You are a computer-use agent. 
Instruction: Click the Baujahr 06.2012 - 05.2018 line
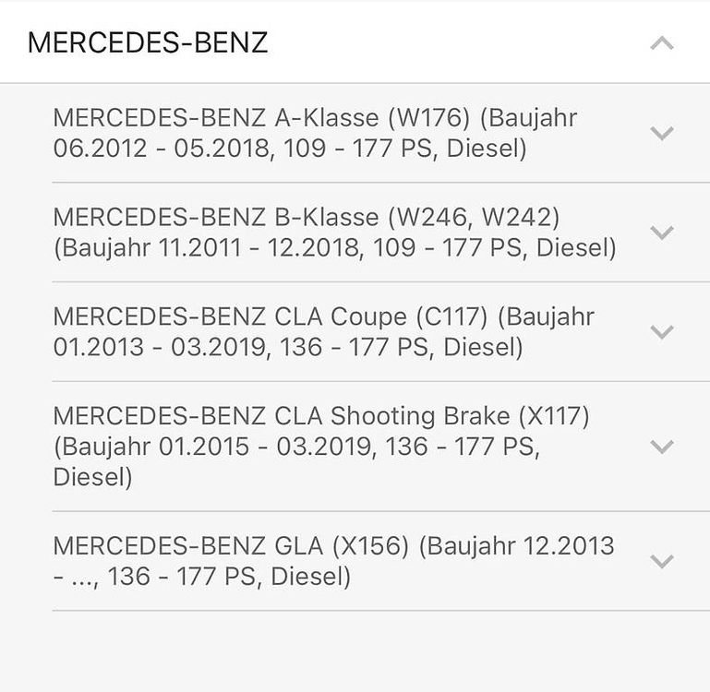[290, 149]
